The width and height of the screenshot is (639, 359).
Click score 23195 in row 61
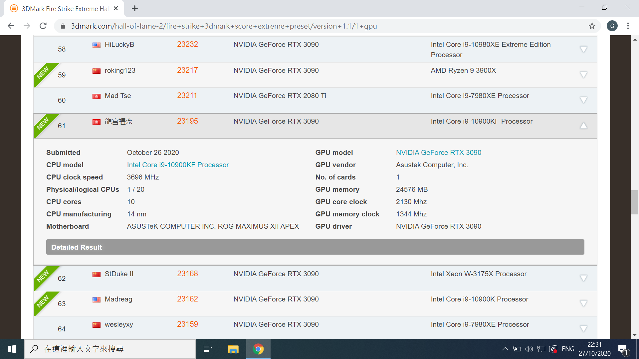pyautogui.click(x=187, y=121)
